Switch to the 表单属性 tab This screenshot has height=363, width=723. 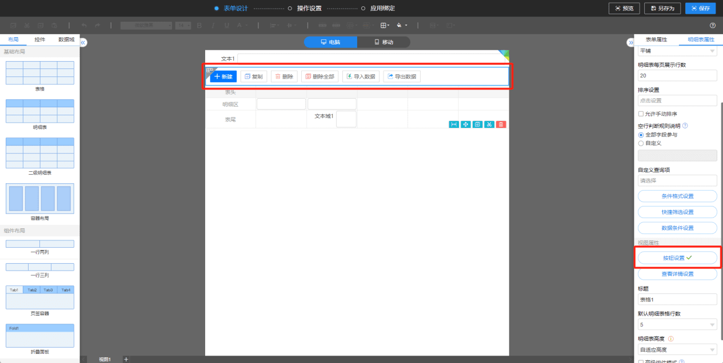tap(657, 39)
